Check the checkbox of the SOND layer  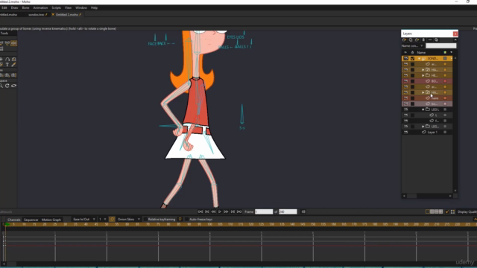[x=412, y=58]
